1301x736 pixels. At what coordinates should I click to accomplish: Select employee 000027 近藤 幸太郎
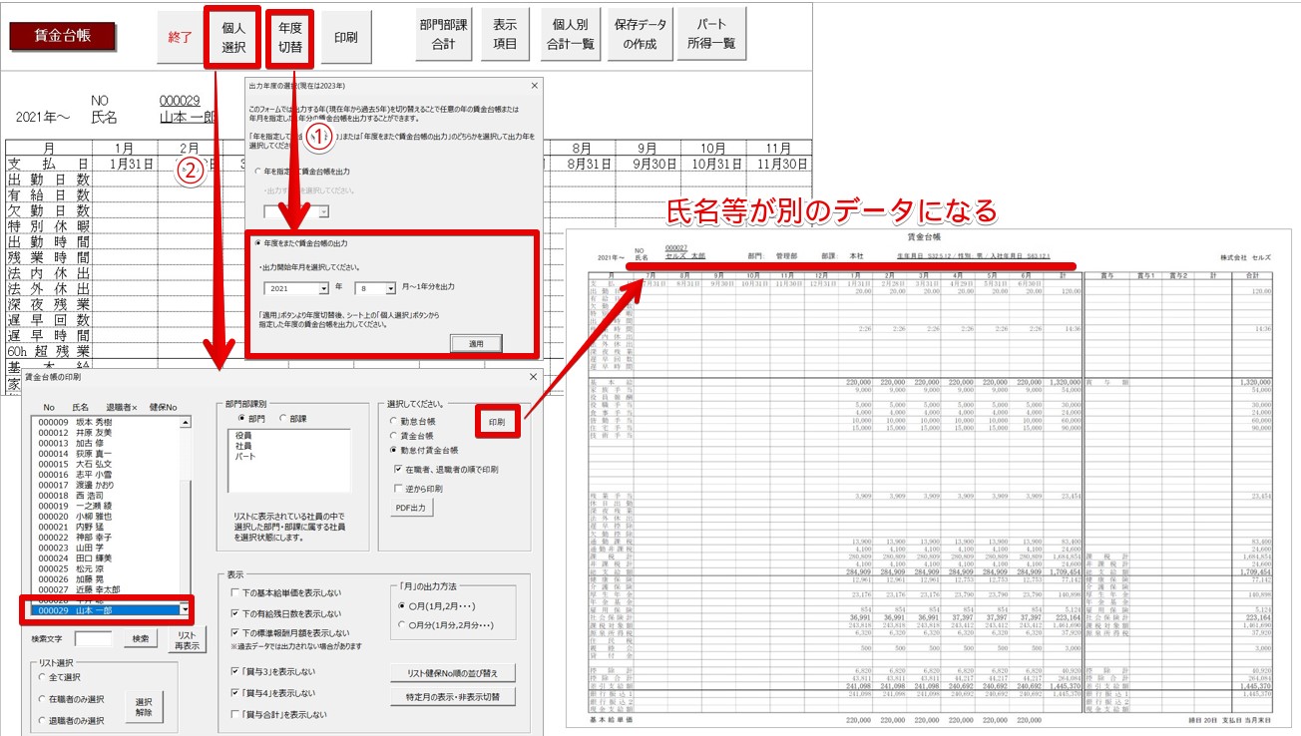click(107, 592)
